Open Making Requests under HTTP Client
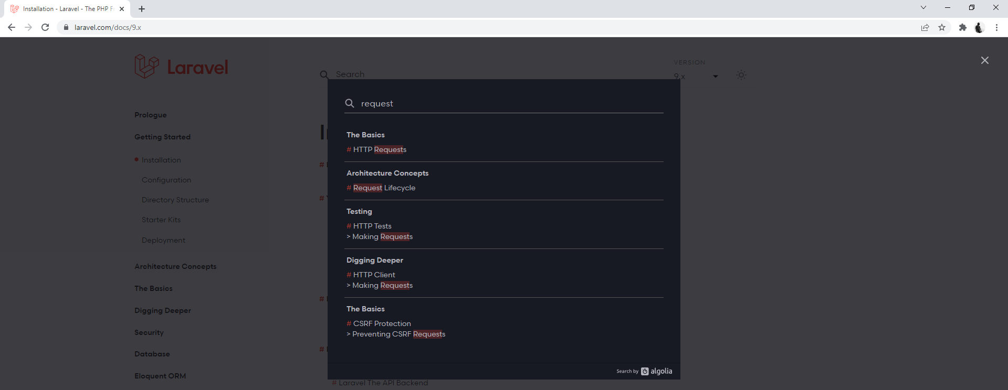 (380, 285)
